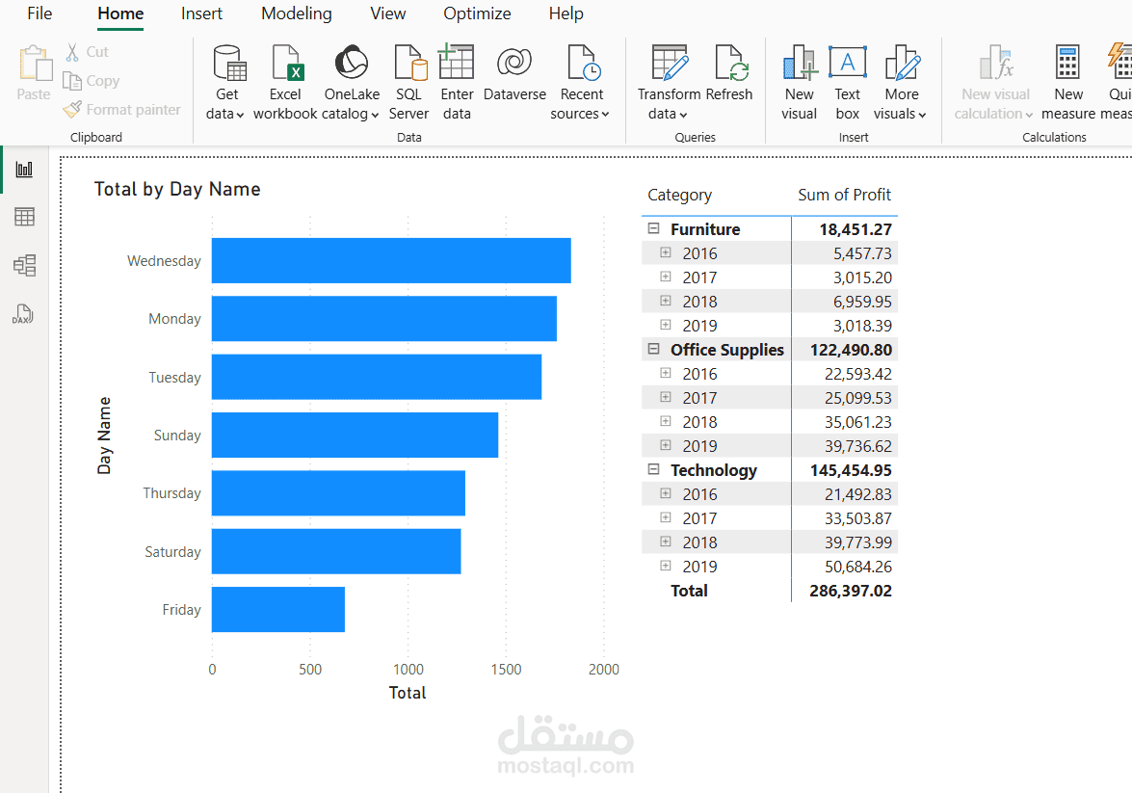Image resolution: width=1132 pixels, height=793 pixels.
Task: Refresh the data
Action: tap(729, 75)
